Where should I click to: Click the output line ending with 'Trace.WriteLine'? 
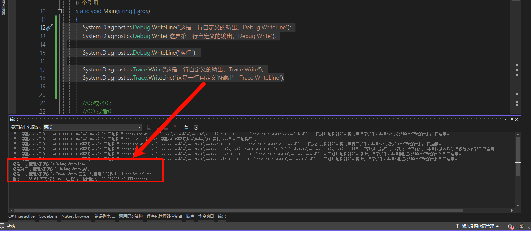pos(82,174)
